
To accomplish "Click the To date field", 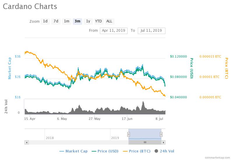I will (151, 31).
